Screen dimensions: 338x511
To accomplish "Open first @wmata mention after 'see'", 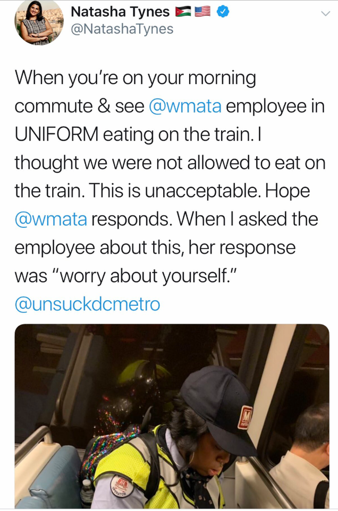I will [x=185, y=107].
